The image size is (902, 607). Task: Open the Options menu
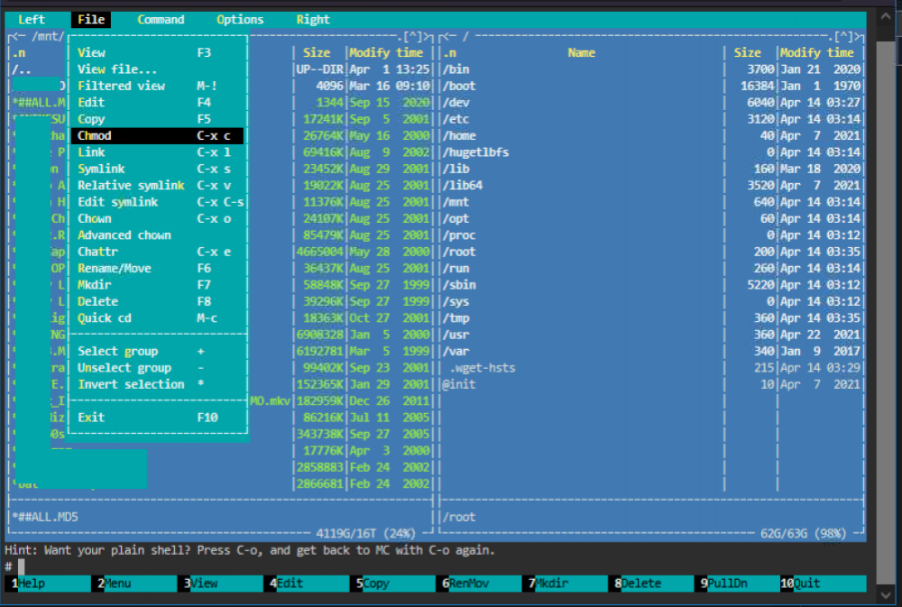click(240, 20)
